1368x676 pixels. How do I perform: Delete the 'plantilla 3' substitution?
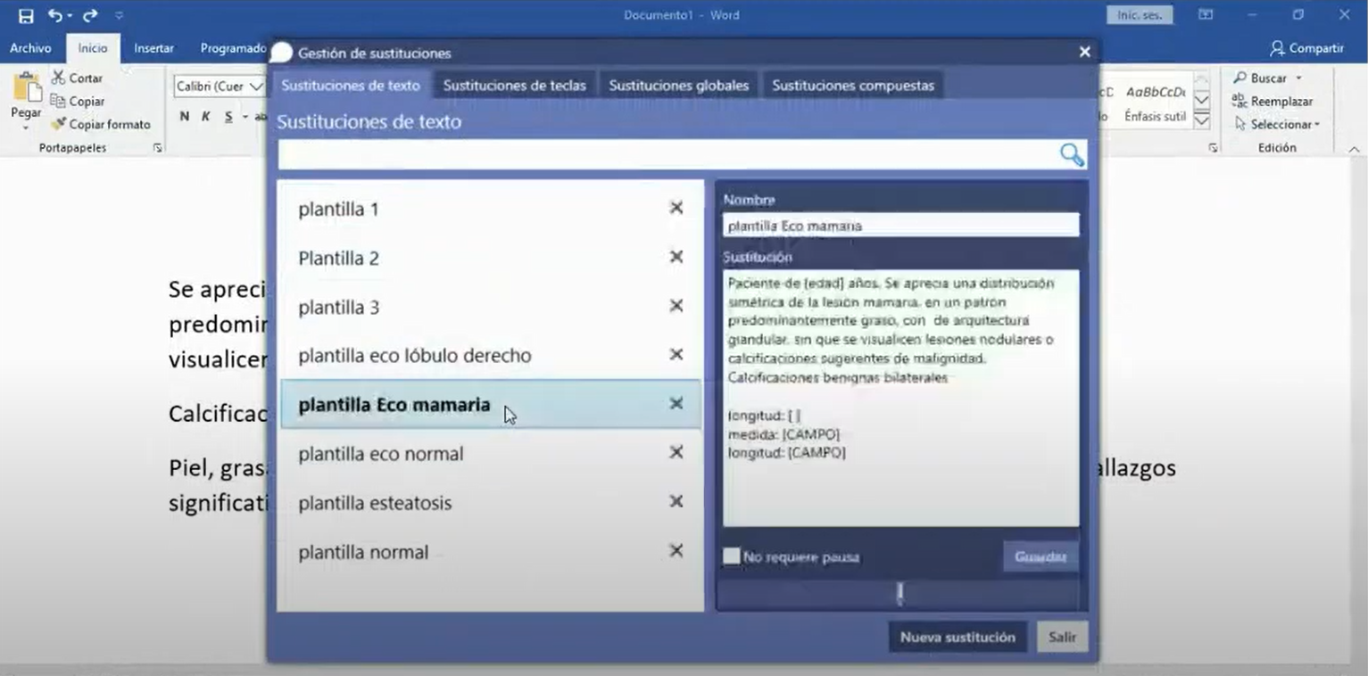click(x=676, y=306)
